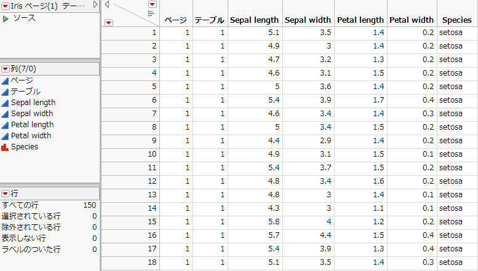Open the Iris table red triangle menu

(x=5, y=6)
